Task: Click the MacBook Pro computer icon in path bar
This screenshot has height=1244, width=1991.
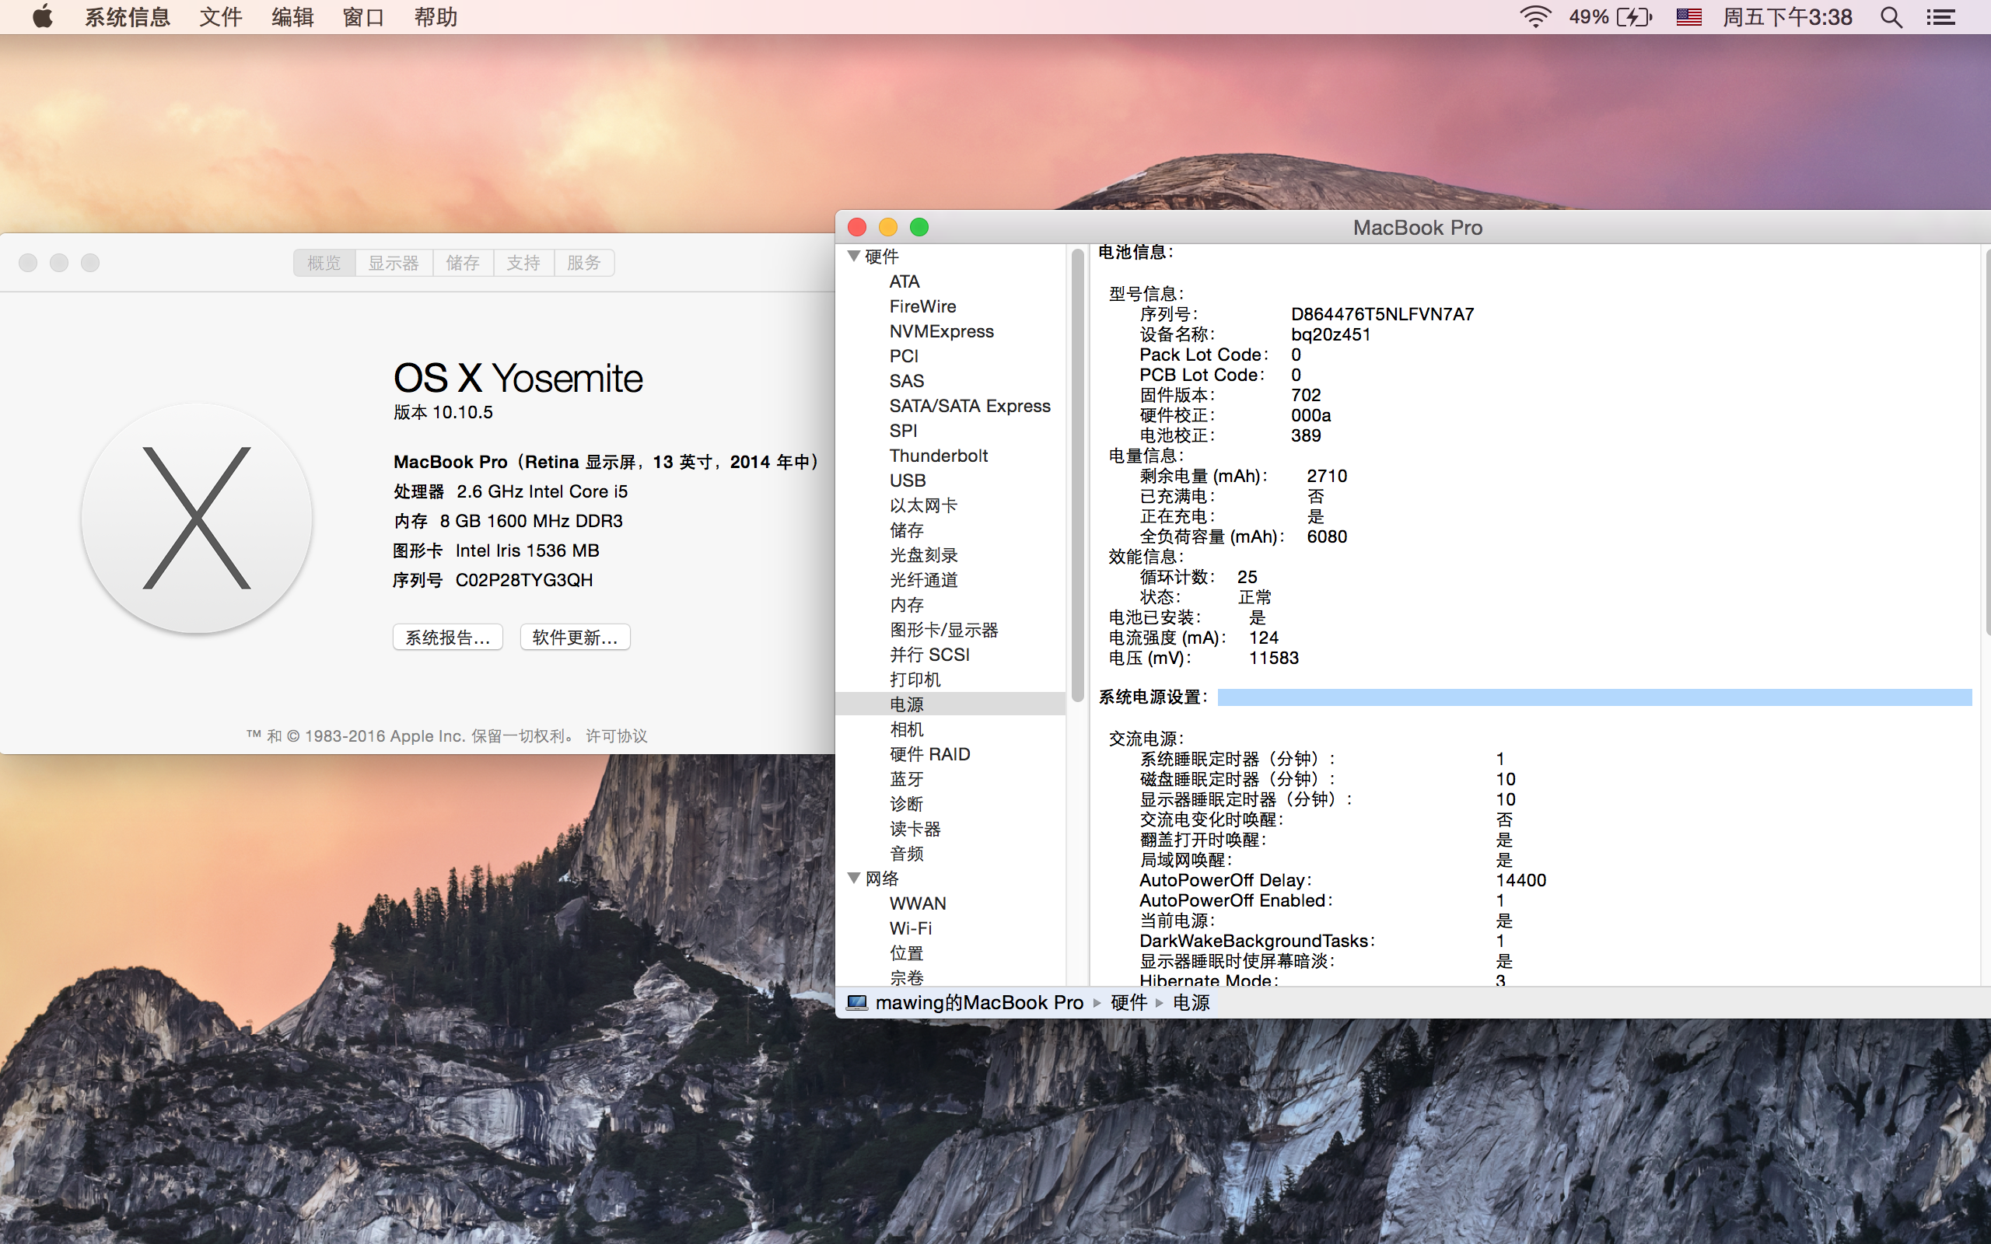Action: pyautogui.click(x=856, y=1002)
